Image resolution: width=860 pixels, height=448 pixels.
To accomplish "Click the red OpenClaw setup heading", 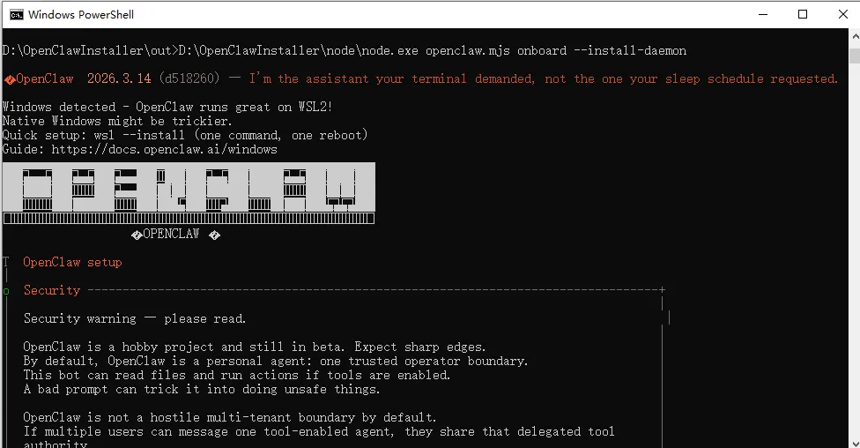I will 72,263.
